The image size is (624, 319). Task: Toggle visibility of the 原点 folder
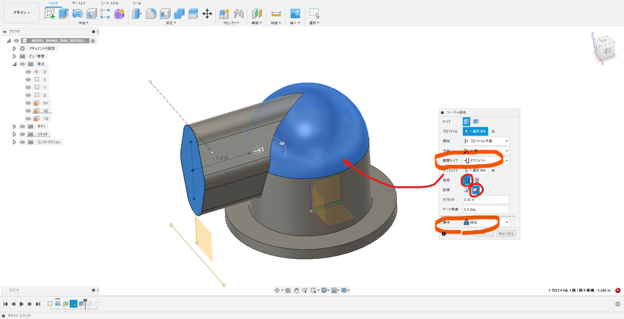[22, 64]
